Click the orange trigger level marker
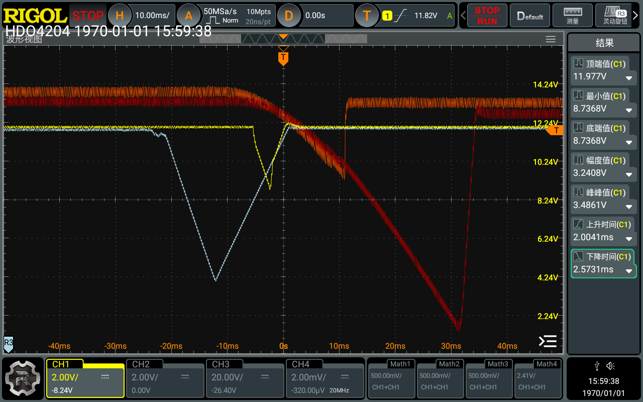 (x=555, y=131)
